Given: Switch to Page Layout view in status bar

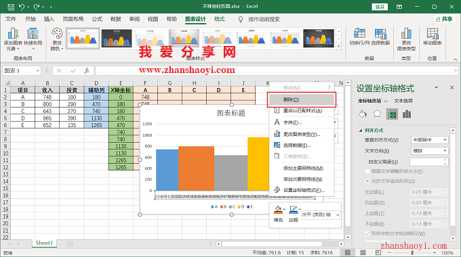Looking at the screenshot, I should 363,252.
